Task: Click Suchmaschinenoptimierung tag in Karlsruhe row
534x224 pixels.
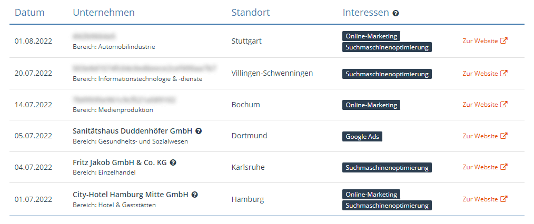Action: pos(387,168)
